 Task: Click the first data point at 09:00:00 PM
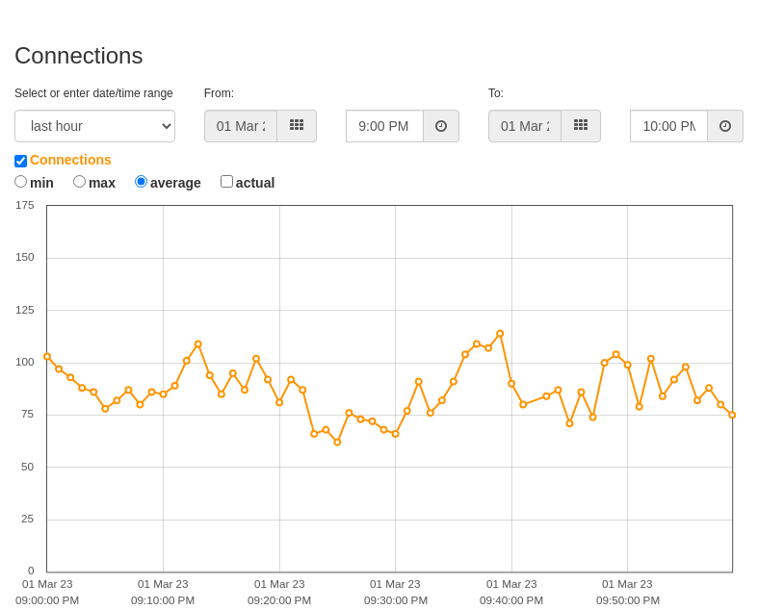coord(47,356)
